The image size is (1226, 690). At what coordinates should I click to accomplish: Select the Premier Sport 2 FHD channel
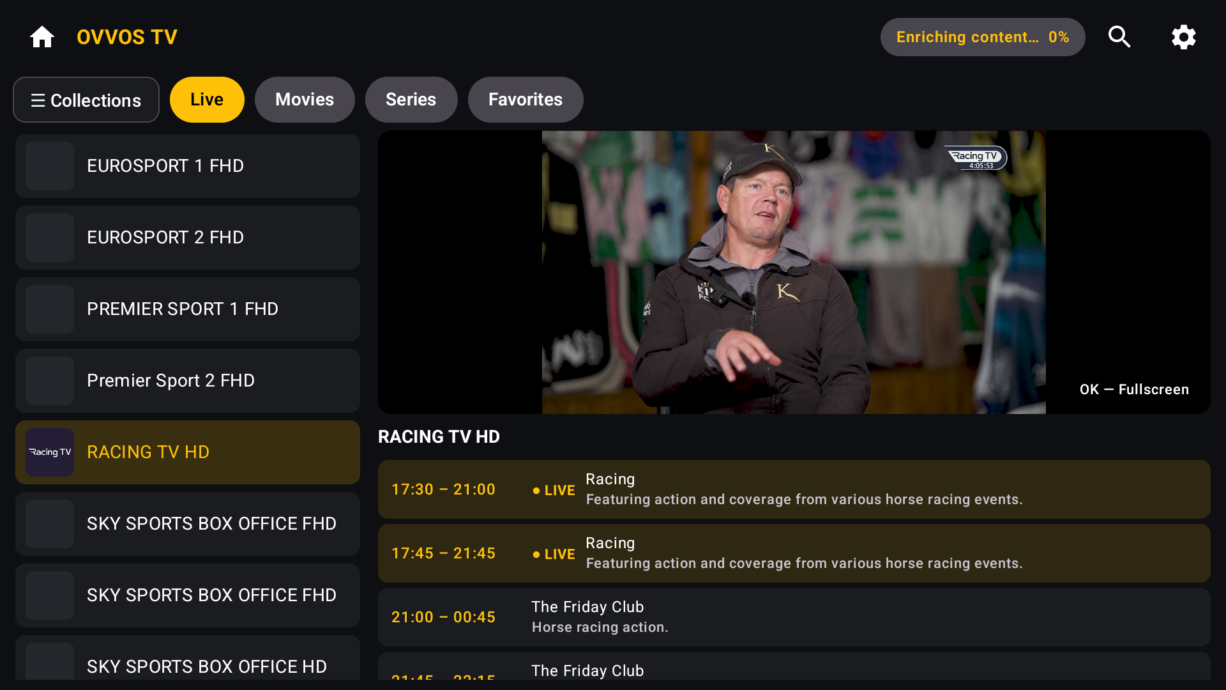pyautogui.click(x=188, y=381)
